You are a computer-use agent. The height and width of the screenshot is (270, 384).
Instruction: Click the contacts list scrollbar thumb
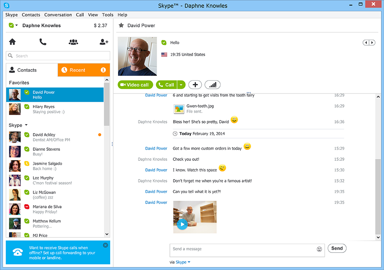pos(107,104)
